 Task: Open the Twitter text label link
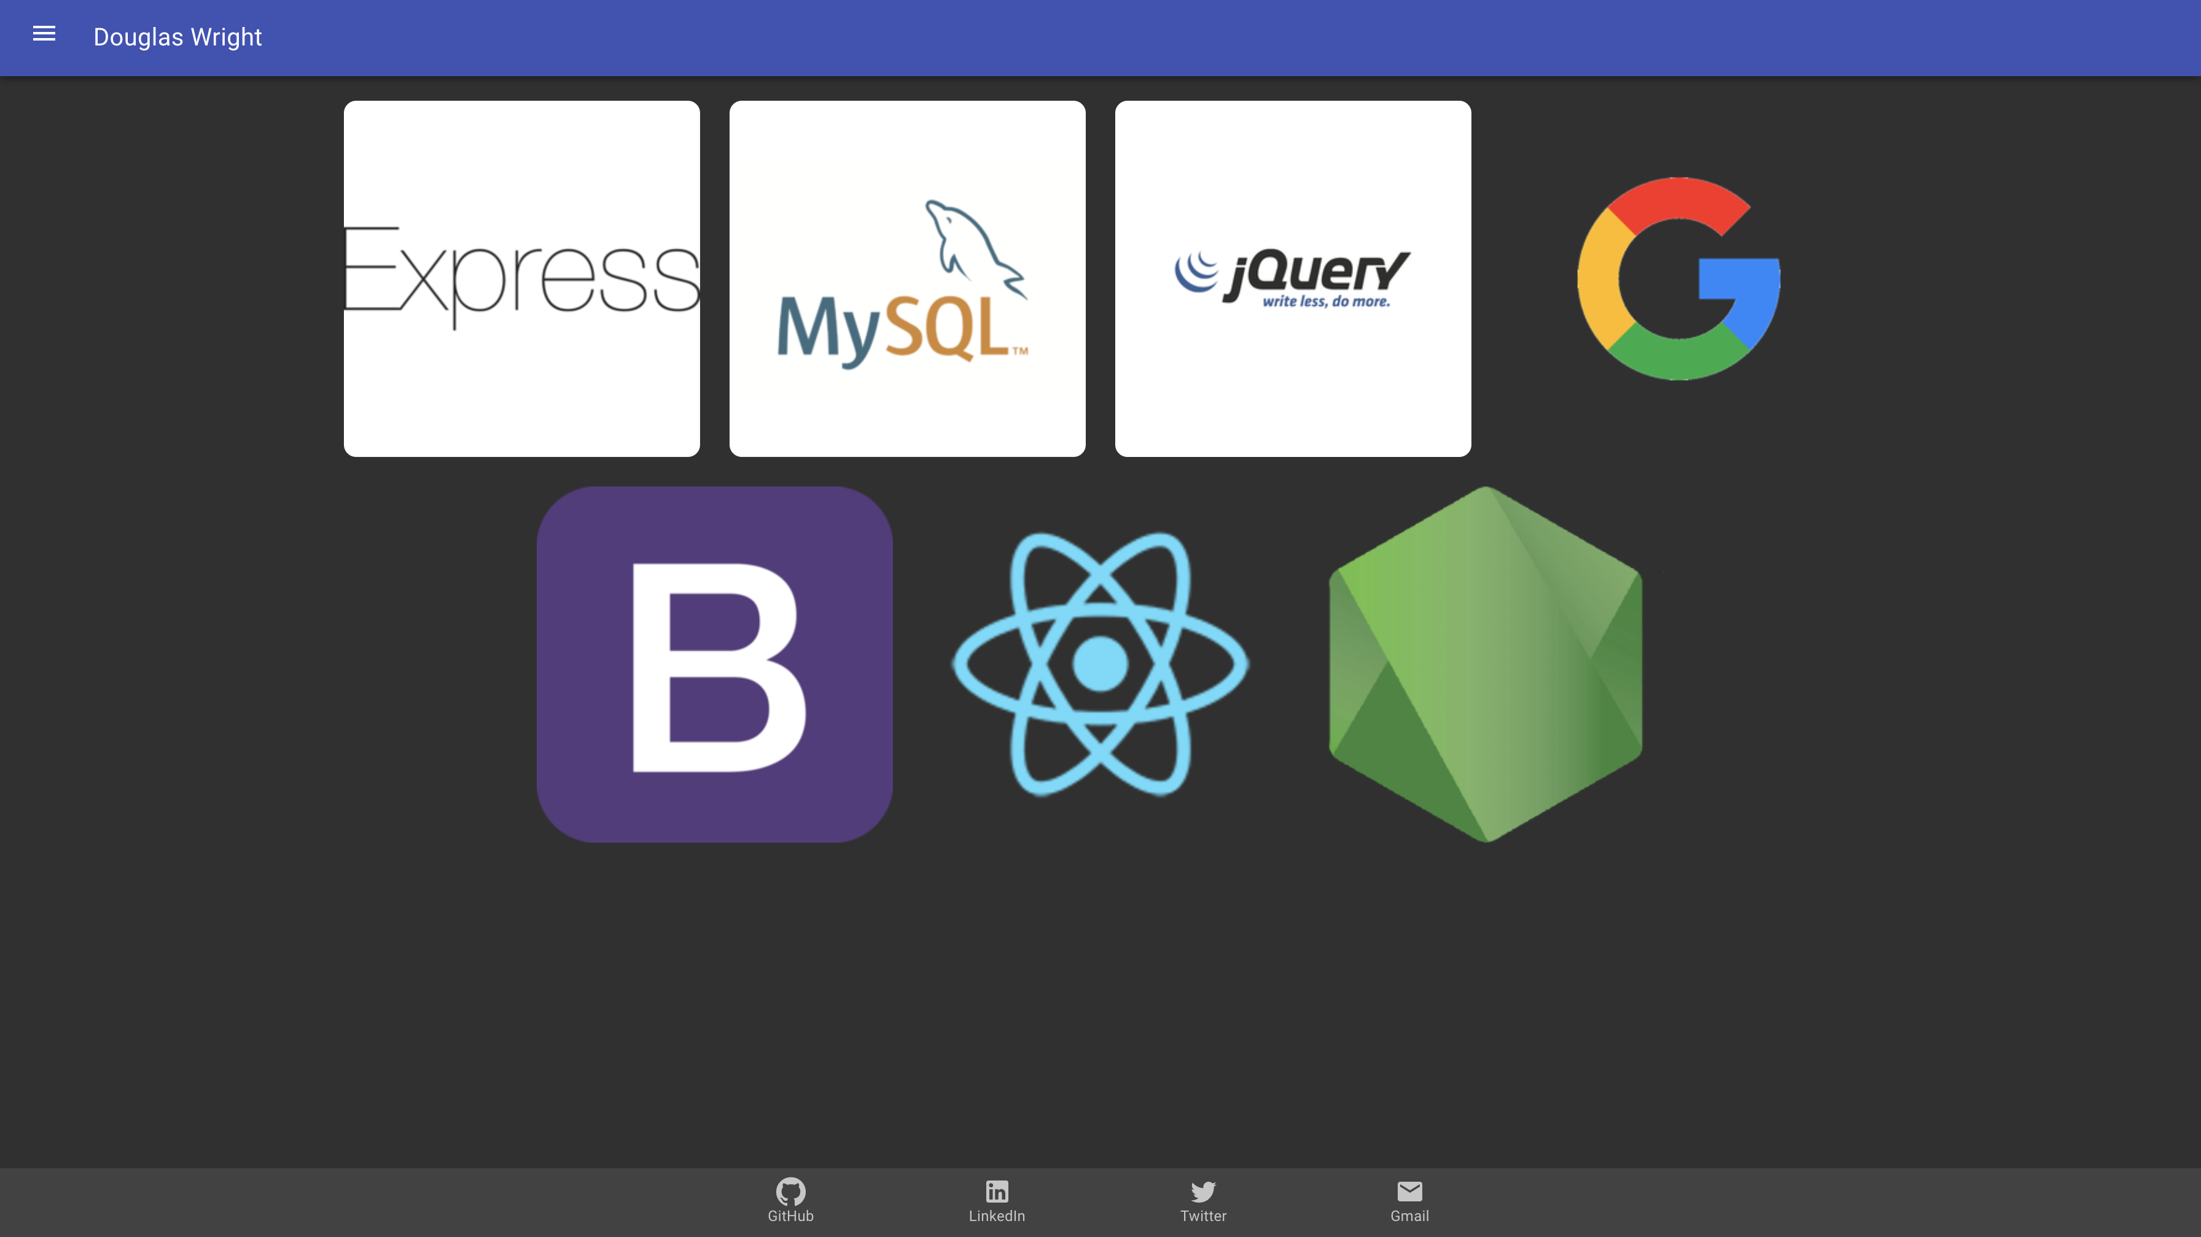coord(1203,1216)
